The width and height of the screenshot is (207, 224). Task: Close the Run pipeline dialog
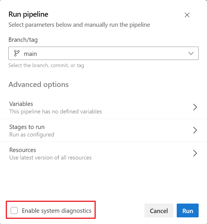(x=187, y=15)
